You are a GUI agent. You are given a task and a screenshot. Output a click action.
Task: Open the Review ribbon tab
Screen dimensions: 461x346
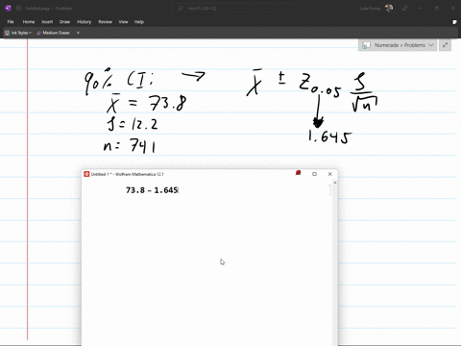point(105,22)
